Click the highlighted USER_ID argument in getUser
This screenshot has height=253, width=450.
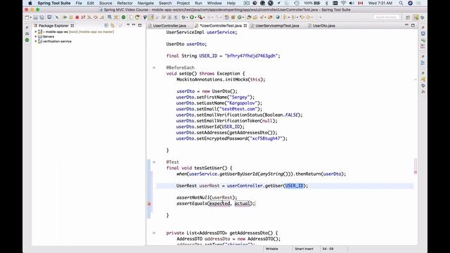(294, 186)
